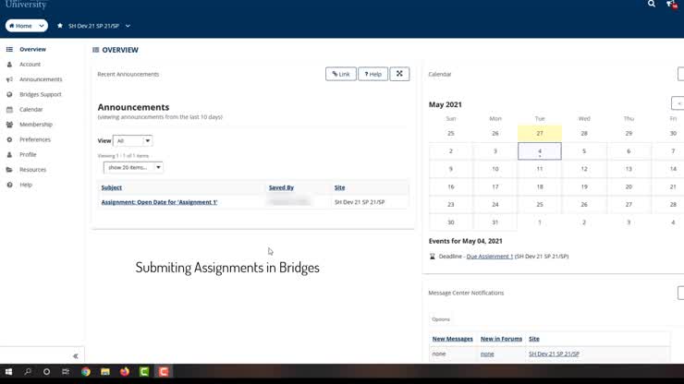The height and width of the screenshot is (384, 684).
Task: Select May 19 on the calendar
Action: (584, 186)
